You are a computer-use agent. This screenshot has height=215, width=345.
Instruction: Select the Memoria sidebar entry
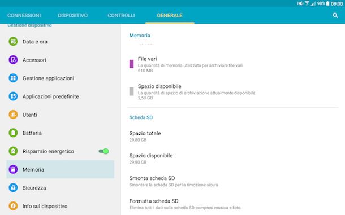[x=60, y=169]
